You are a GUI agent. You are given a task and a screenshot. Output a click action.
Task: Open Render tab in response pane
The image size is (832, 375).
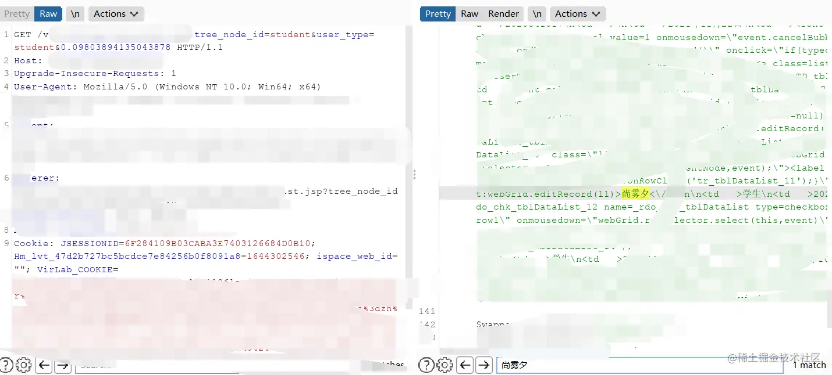point(503,14)
